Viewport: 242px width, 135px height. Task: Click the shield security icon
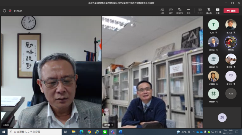4,11
